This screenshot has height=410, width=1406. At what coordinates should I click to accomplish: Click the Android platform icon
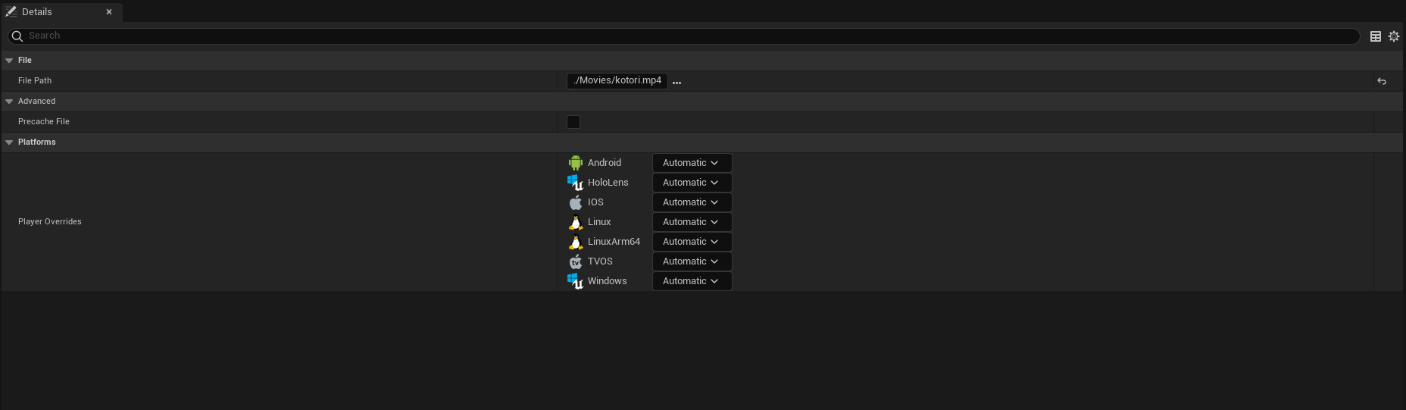coord(576,163)
